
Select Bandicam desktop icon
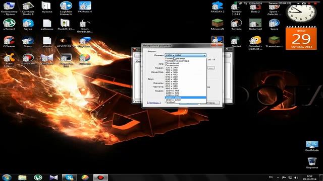coord(28,59)
